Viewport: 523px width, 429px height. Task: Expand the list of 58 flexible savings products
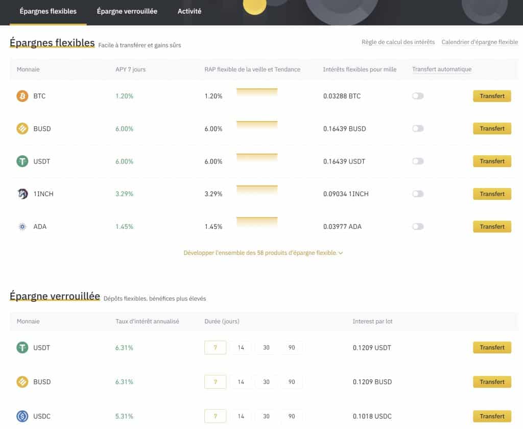[262, 253]
